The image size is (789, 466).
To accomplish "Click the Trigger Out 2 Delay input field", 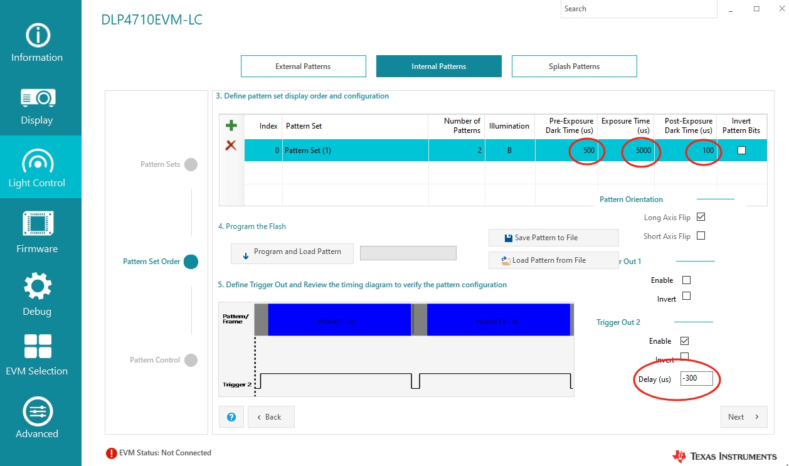I will click(697, 378).
